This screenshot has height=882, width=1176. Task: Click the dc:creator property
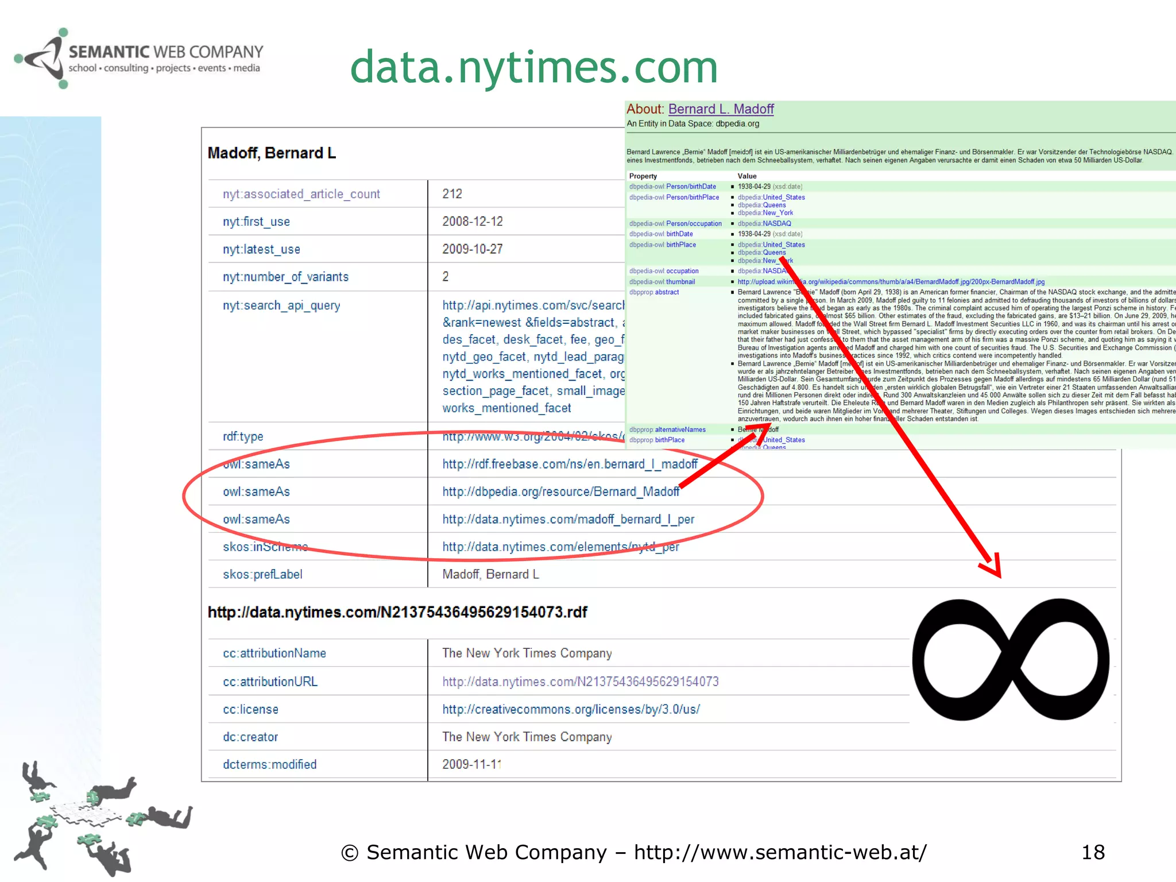pos(250,737)
